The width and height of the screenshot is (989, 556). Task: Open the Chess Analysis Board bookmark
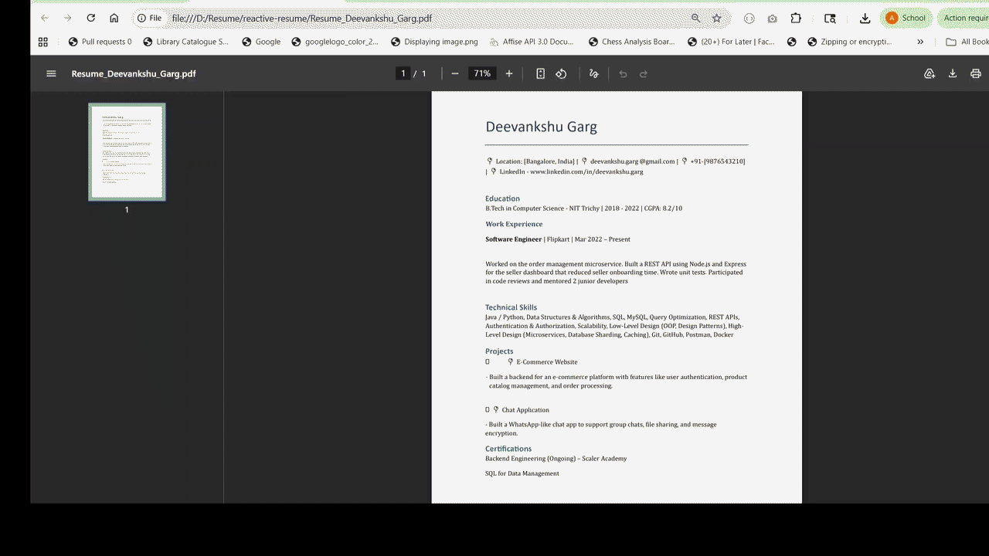click(x=632, y=42)
